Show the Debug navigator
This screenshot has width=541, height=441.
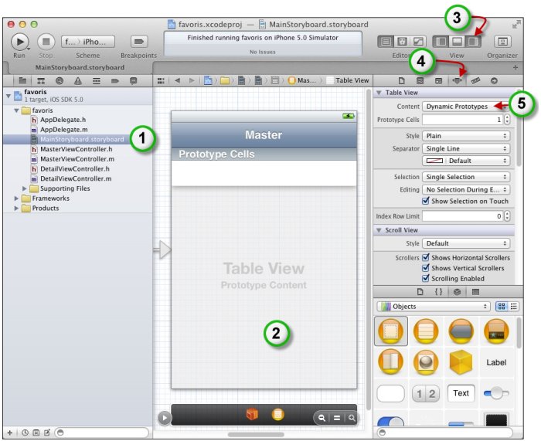(97, 80)
